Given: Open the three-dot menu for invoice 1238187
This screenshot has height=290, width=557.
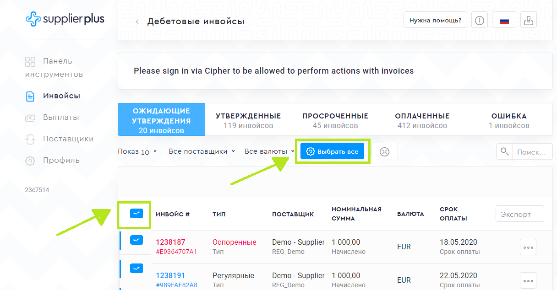Looking at the screenshot, I should (x=528, y=247).
